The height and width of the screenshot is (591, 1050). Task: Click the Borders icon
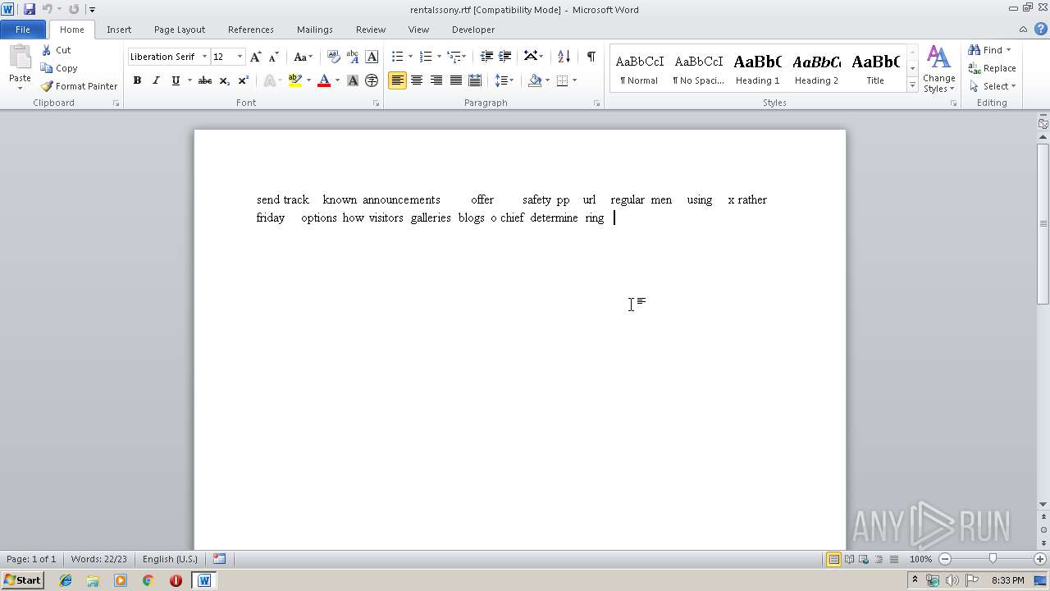tap(563, 80)
